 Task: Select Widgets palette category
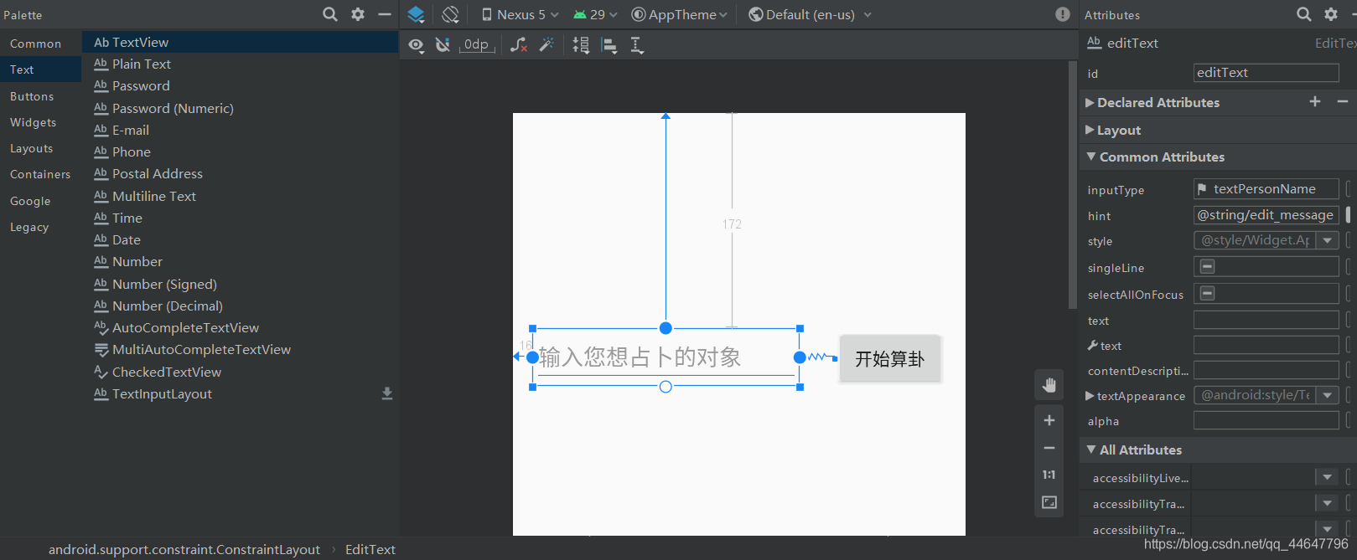tap(40, 122)
